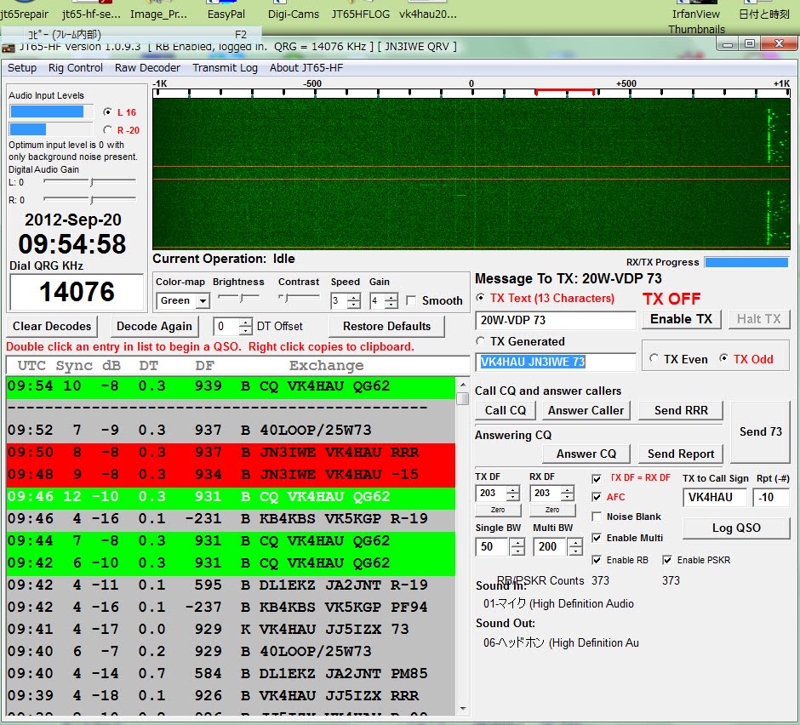Image resolution: width=800 pixels, height=725 pixels.
Task: Increase the TX DF value
Action: point(512,489)
